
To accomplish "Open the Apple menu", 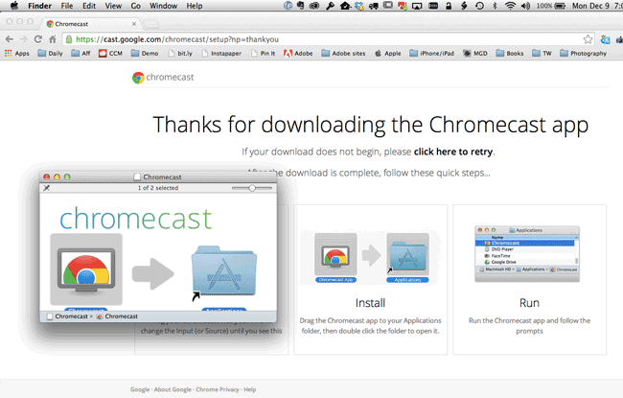I will point(14,6).
